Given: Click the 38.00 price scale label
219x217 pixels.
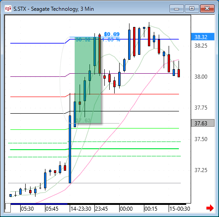Looking at the screenshot, I should point(201,77).
